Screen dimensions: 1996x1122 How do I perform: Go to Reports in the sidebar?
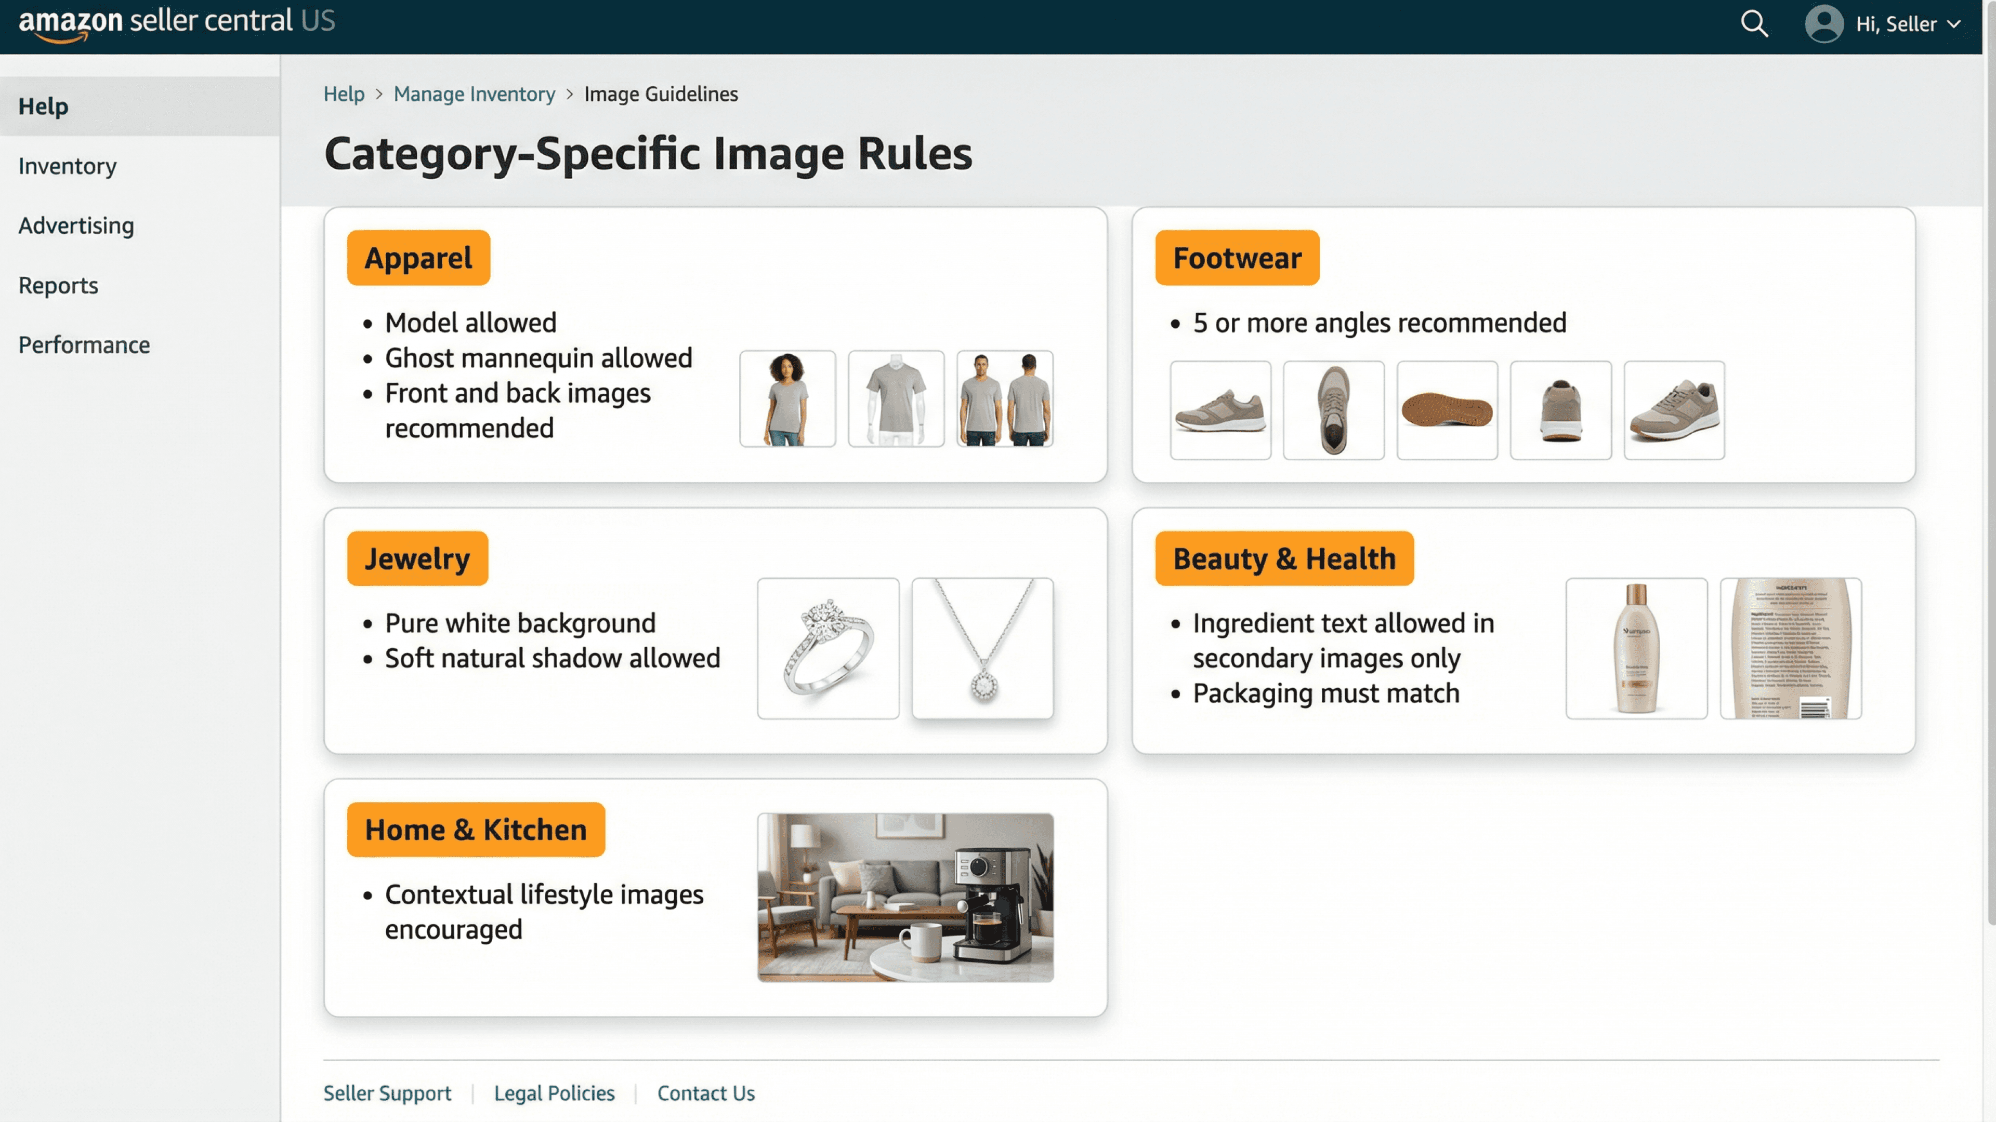[58, 285]
